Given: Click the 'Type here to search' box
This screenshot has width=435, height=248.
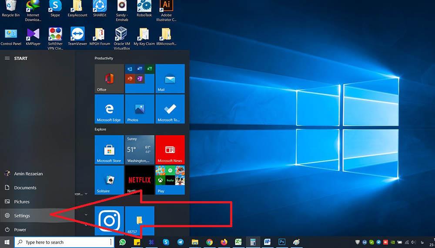Looking at the screenshot, I should 65,242.
